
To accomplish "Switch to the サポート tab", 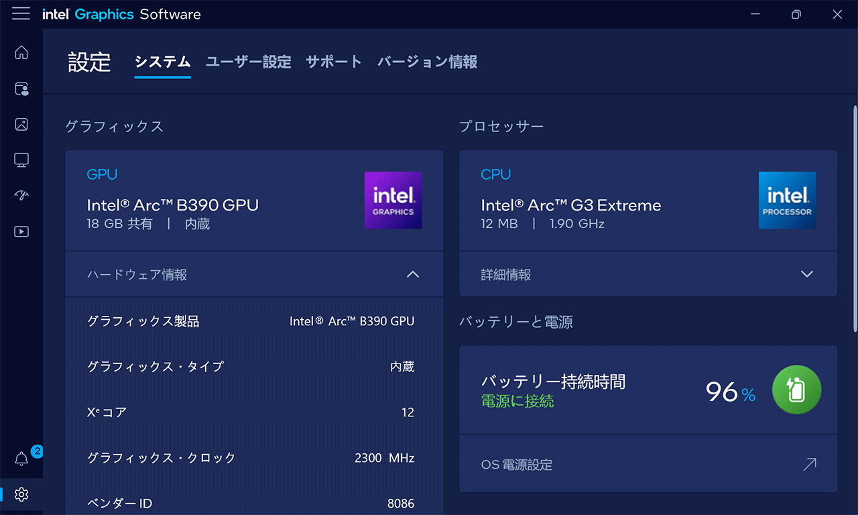I will coord(334,62).
